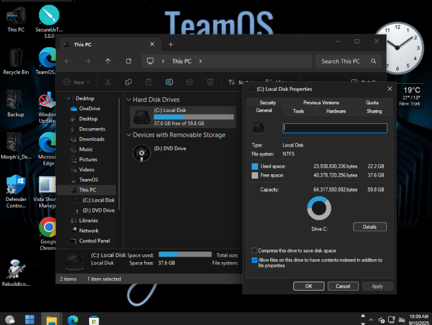Viewport: 432px width, 325px height.
Task: Switch to the Security tab
Action: pos(267,103)
